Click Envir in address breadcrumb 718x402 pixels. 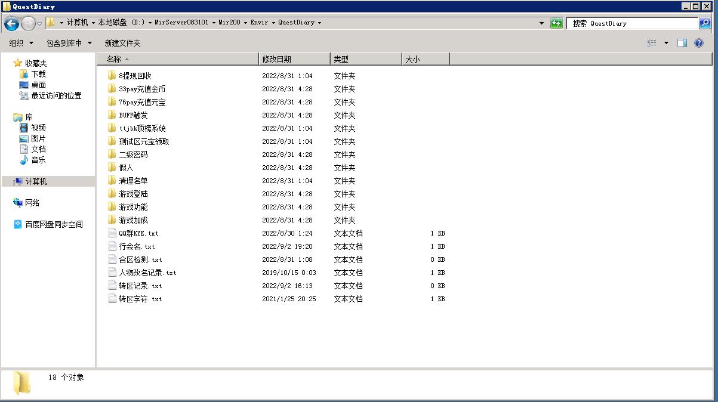pos(259,23)
